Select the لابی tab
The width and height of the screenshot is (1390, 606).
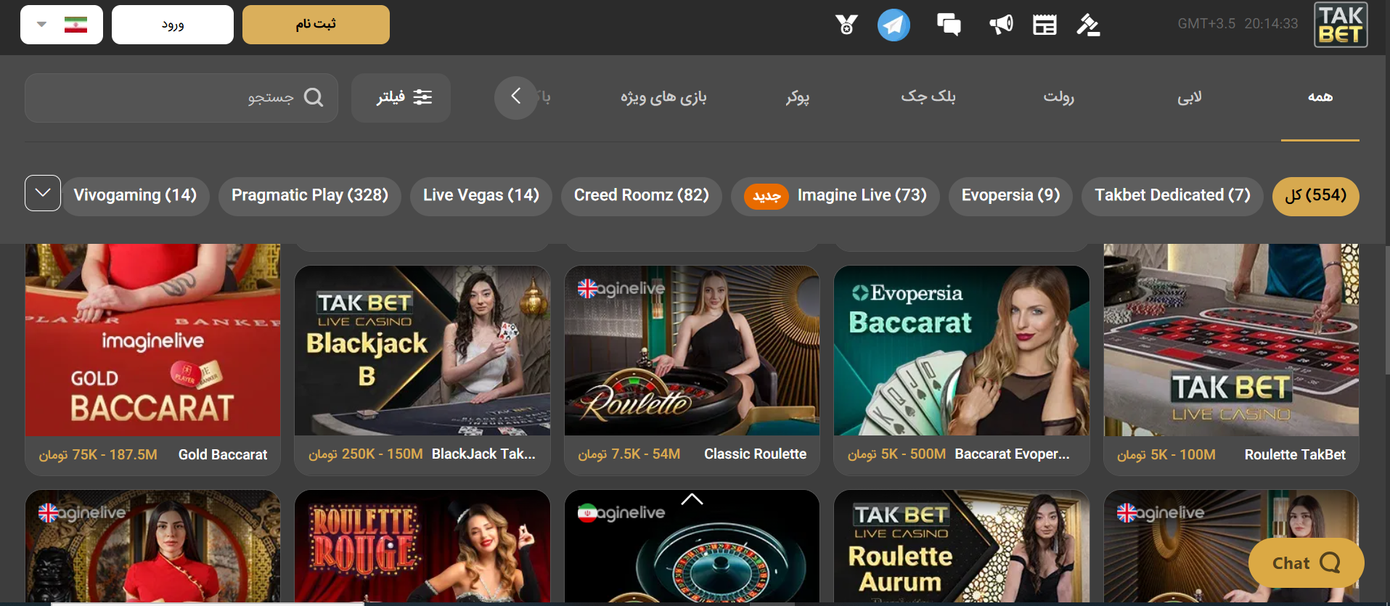[1190, 97]
